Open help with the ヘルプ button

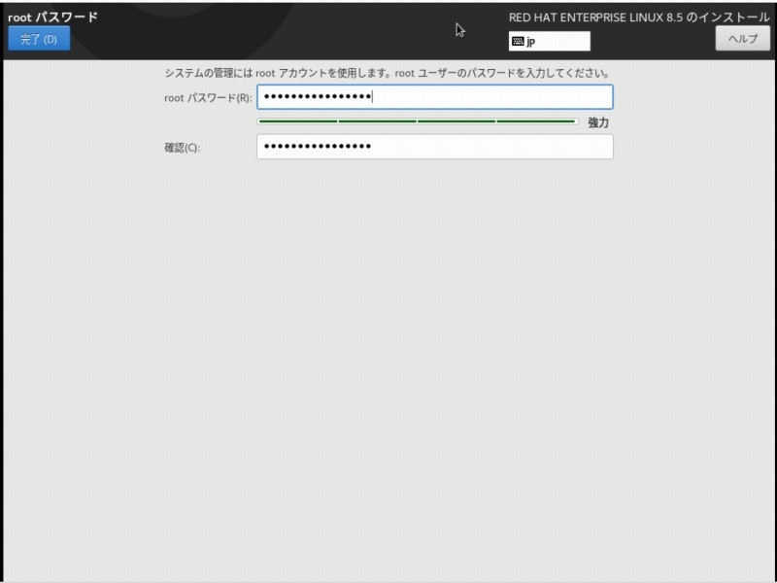742,39
